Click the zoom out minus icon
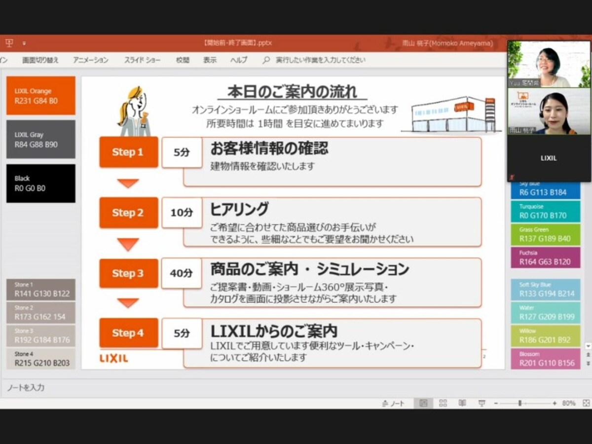 pos(496,403)
